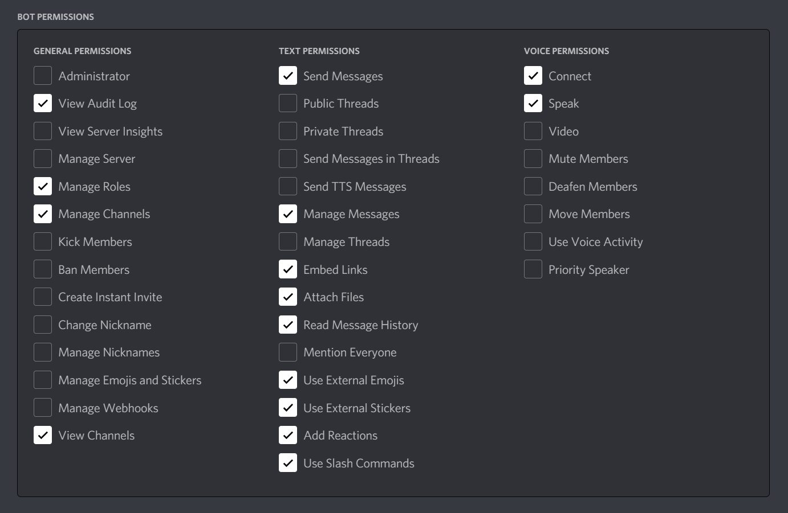Enable Send TTS Messages

pos(288,186)
